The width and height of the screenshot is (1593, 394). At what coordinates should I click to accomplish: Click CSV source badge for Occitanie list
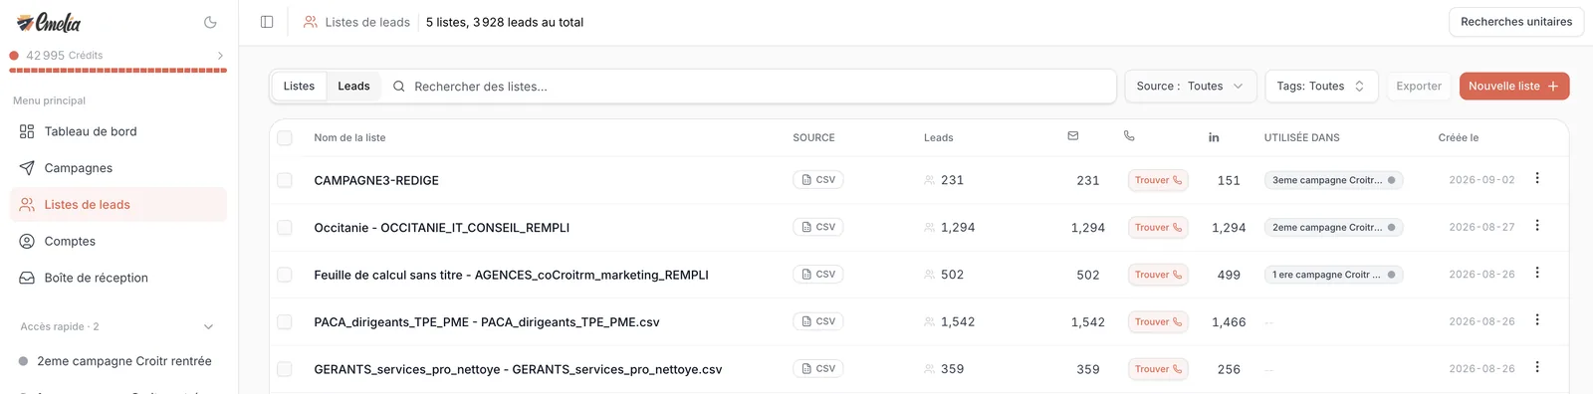(818, 227)
